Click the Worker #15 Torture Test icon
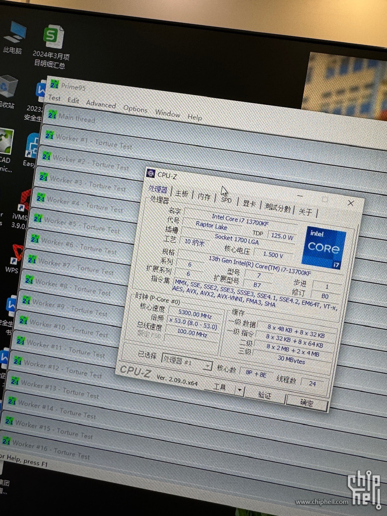This screenshot has width=387, height=516. point(9,421)
